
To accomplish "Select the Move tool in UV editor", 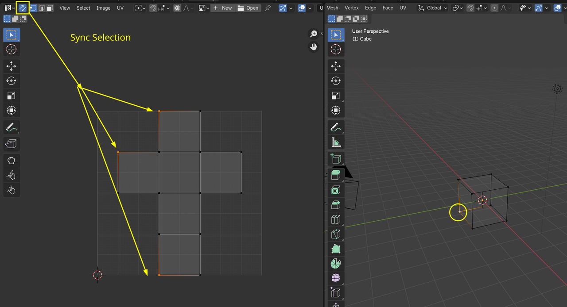I will click(12, 66).
